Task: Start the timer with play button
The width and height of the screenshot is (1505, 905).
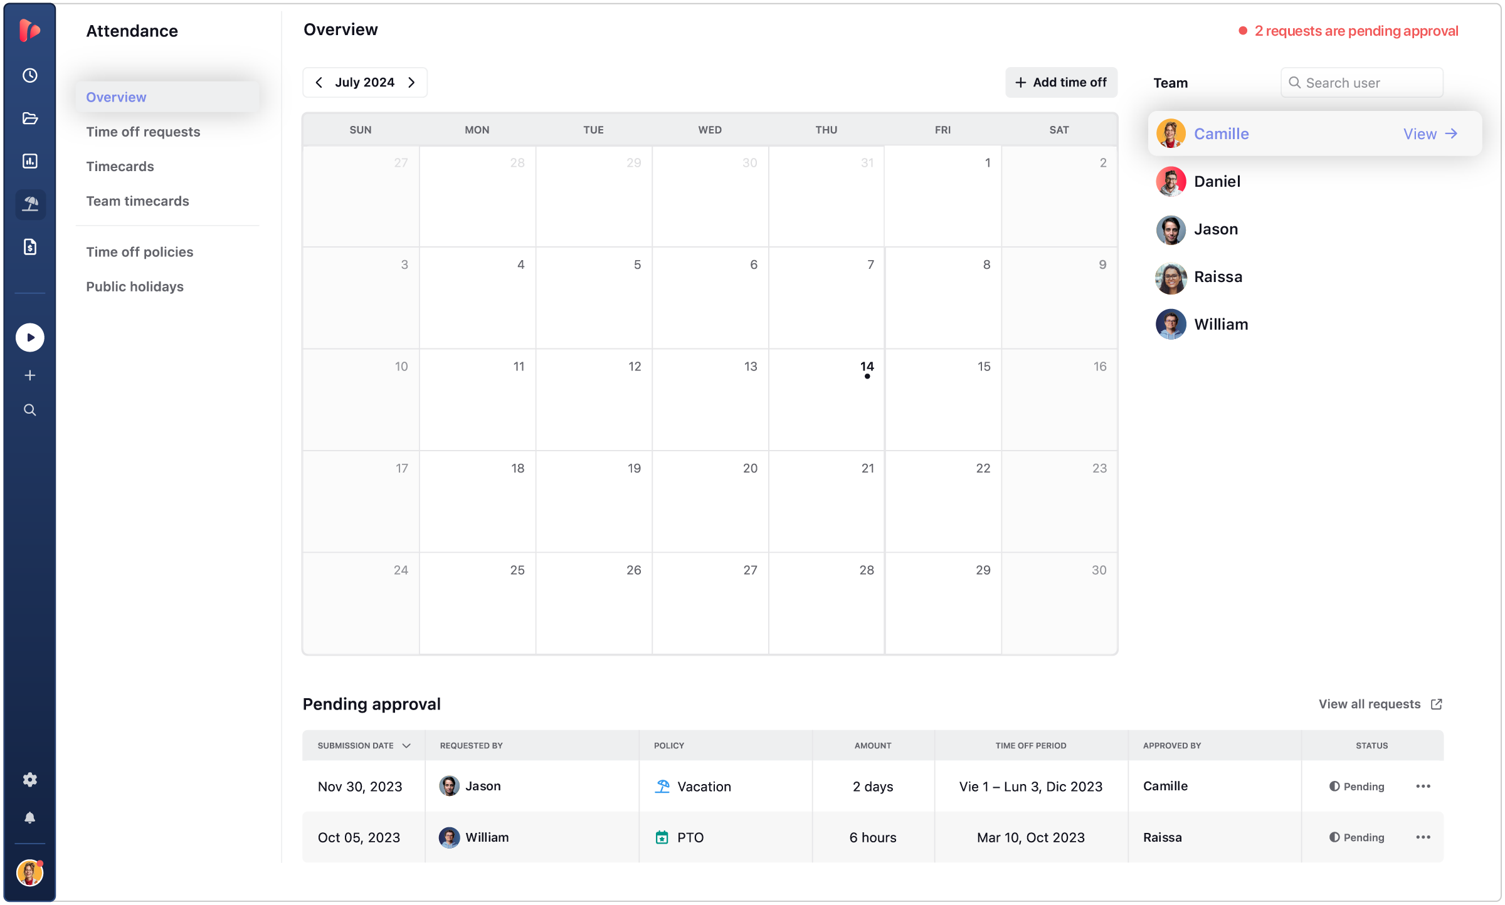Action: [29, 337]
